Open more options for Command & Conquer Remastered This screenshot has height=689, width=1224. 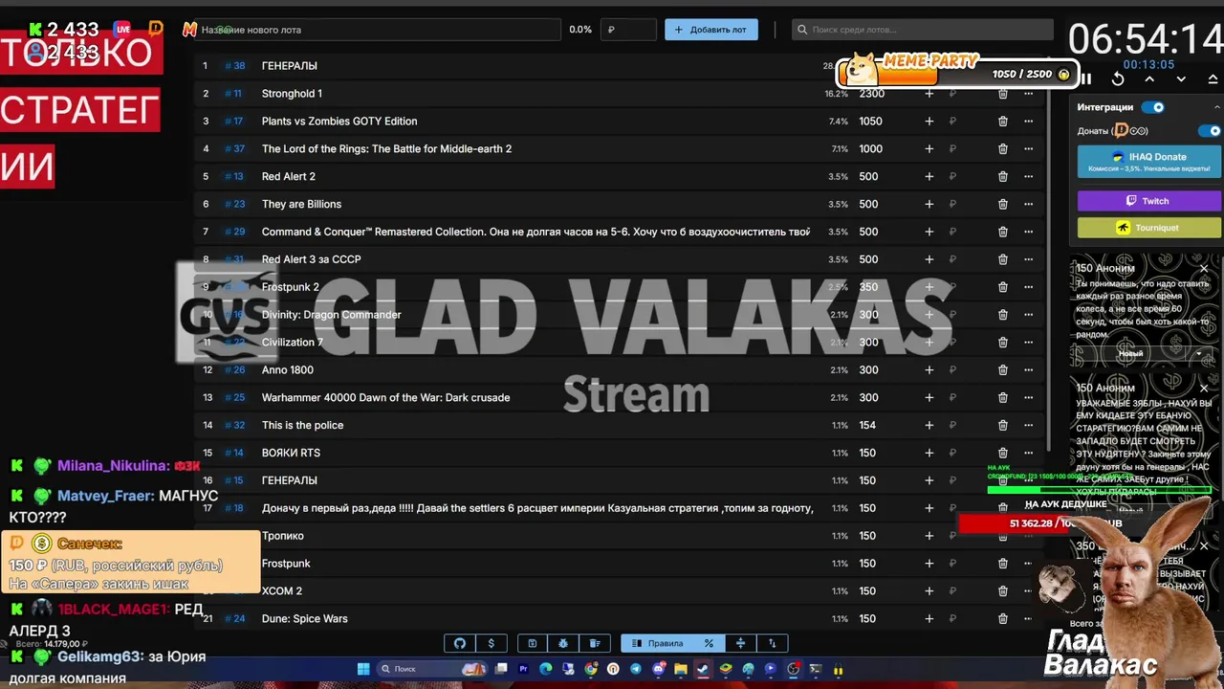(x=1029, y=232)
